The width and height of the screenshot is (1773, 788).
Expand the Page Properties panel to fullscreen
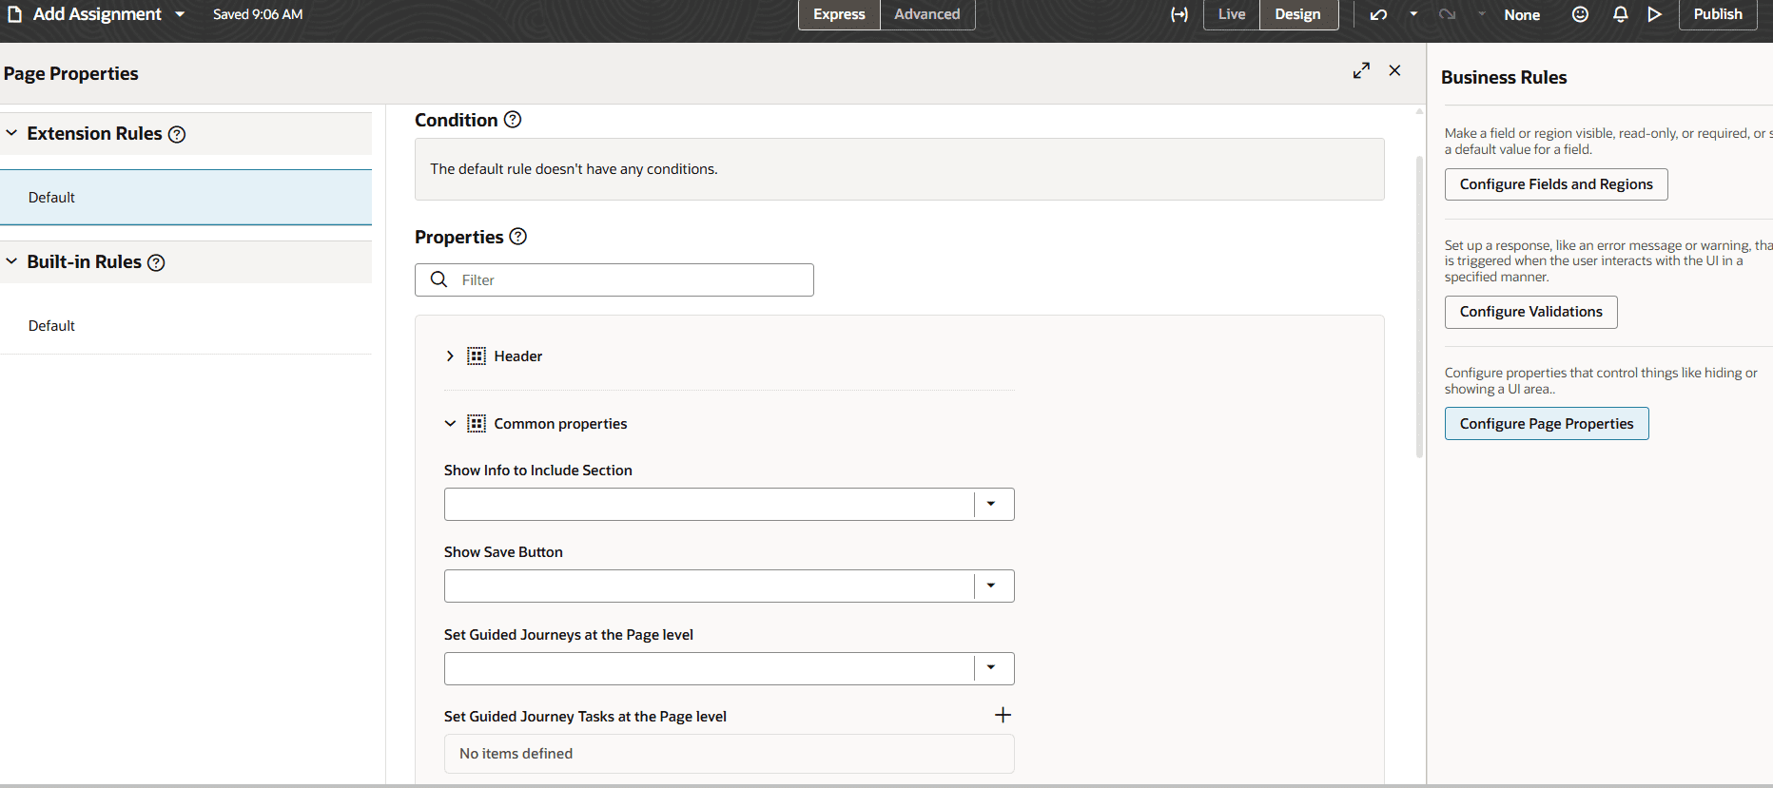tap(1361, 70)
